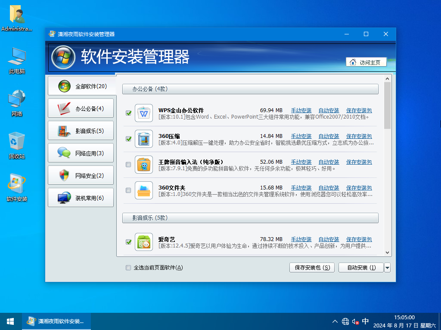Switch to the 装机常用(6) tab
The height and width of the screenshot is (330, 441).
[x=81, y=198]
